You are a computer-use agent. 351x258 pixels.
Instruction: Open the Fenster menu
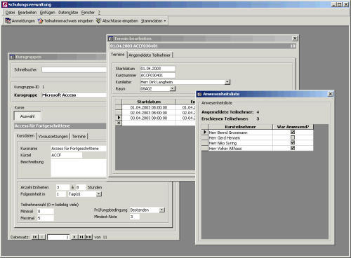[88, 13]
